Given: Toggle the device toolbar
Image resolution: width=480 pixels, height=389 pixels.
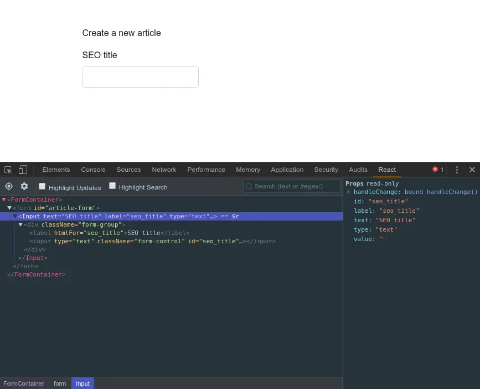Looking at the screenshot, I should click(x=22, y=169).
